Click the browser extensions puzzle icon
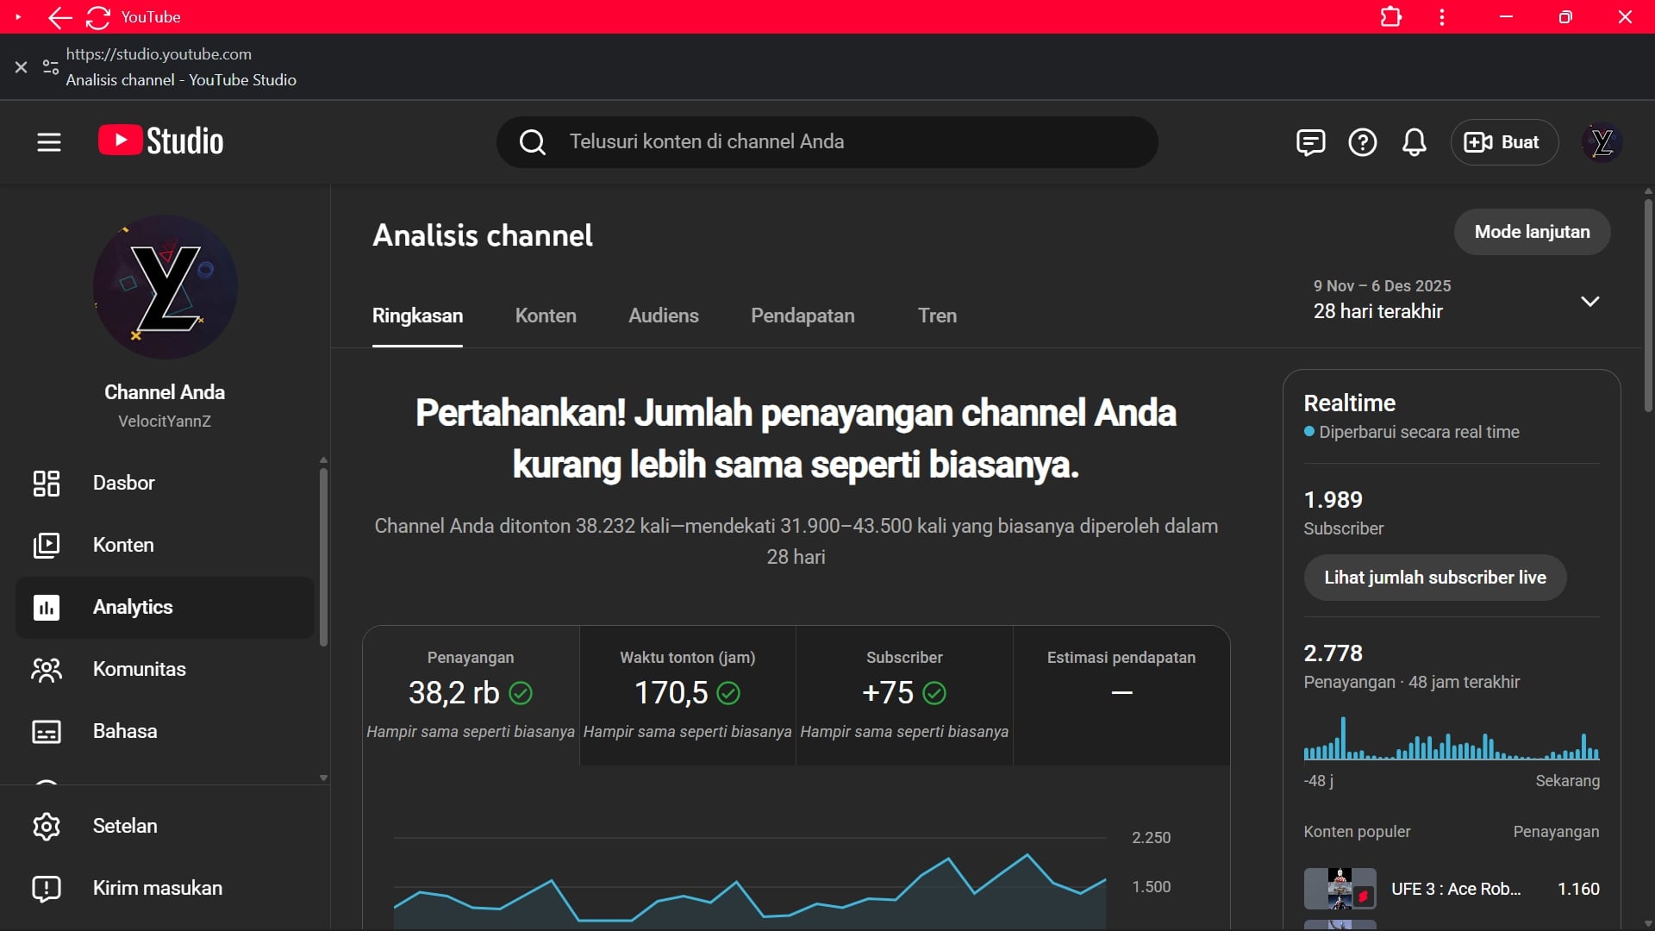The width and height of the screenshot is (1655, 931). coord(1390,17)
